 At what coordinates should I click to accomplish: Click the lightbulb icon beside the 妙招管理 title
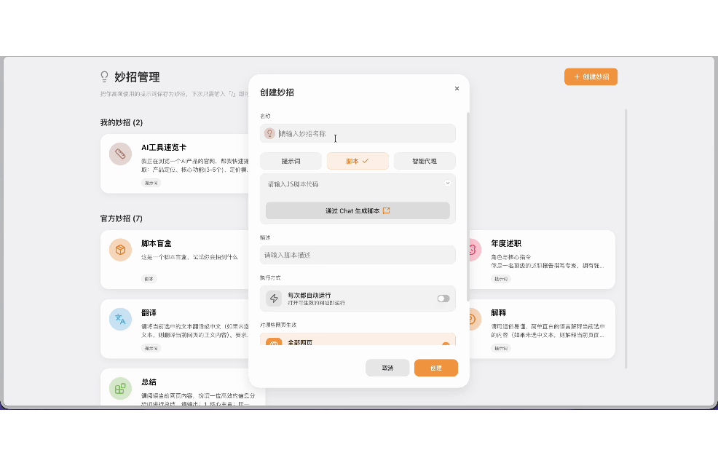click(x=104, y=76)
